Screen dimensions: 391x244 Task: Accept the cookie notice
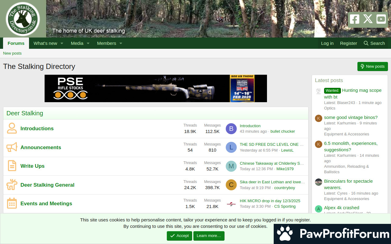[x=179, y=236]
